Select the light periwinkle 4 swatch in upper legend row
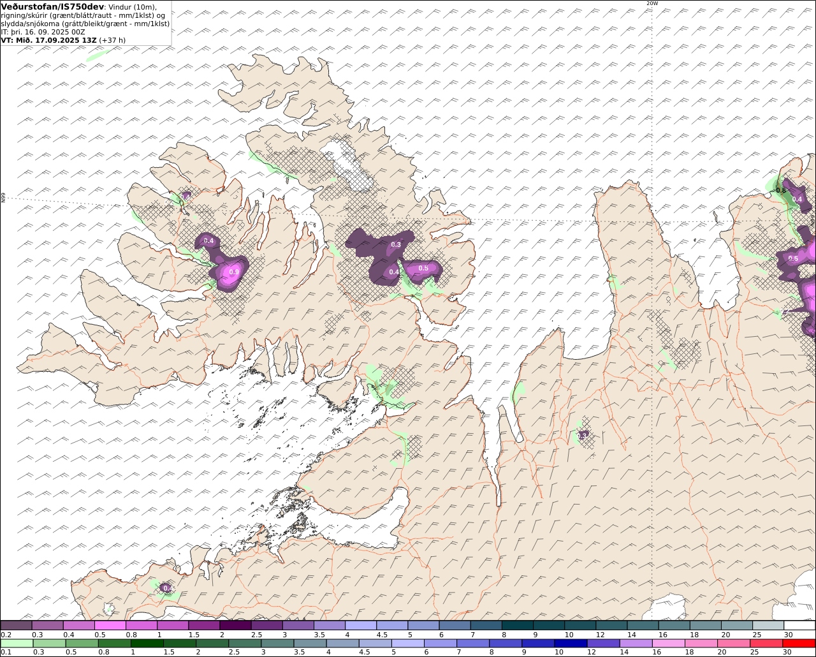The image size is (816, 657). tap(361, 625)
